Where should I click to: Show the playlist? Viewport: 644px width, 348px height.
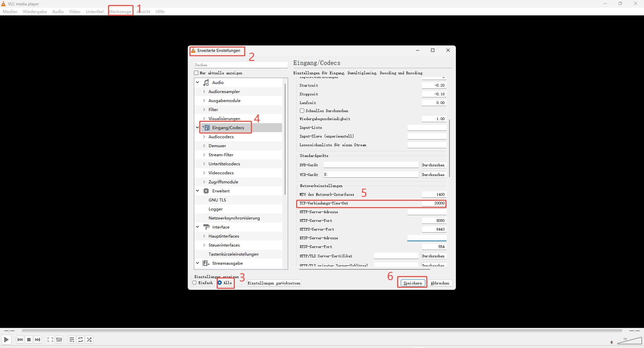[x=72, y=340]
